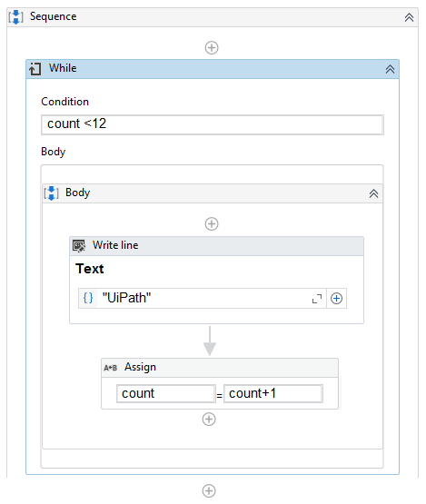Collapse the Body sequence
Viewport: 426px width, 504px height.
(373, 193)
